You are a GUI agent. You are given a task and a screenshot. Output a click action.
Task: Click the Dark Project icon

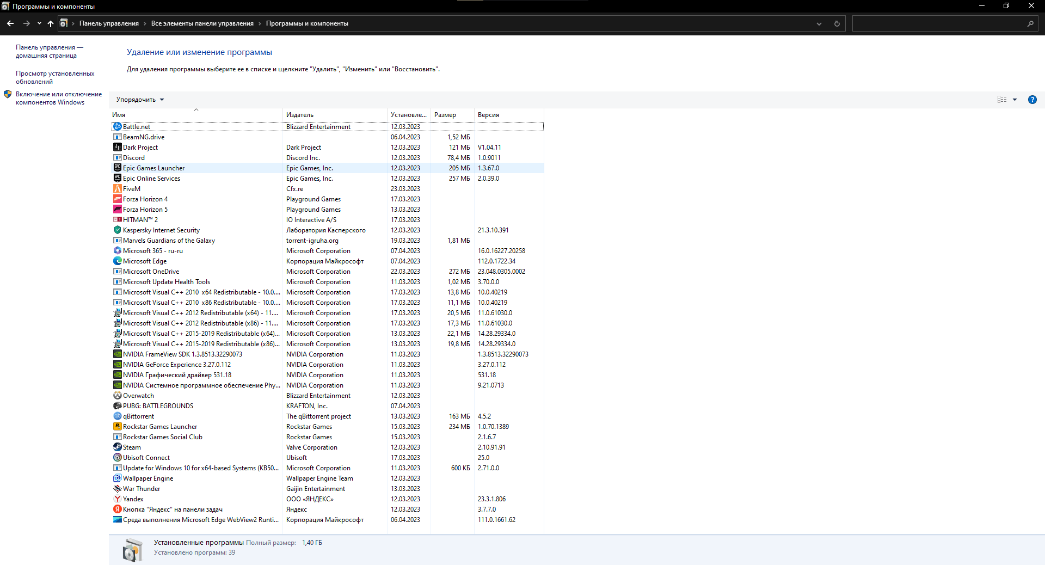[x=117, y=148]
